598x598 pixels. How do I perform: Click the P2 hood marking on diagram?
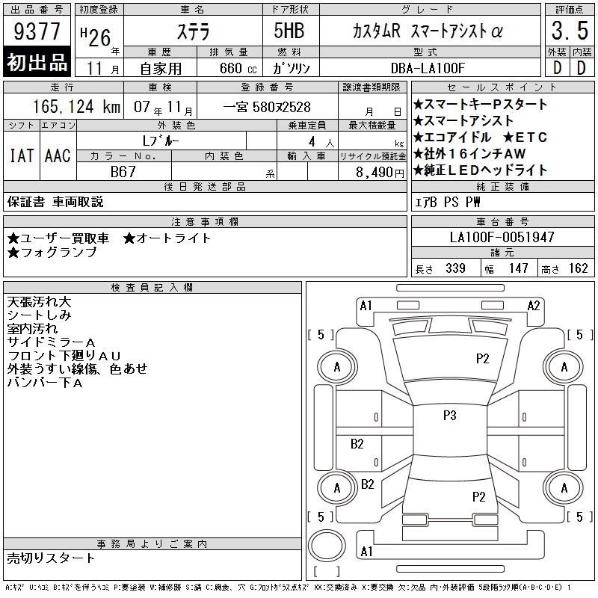click(482, 359)
